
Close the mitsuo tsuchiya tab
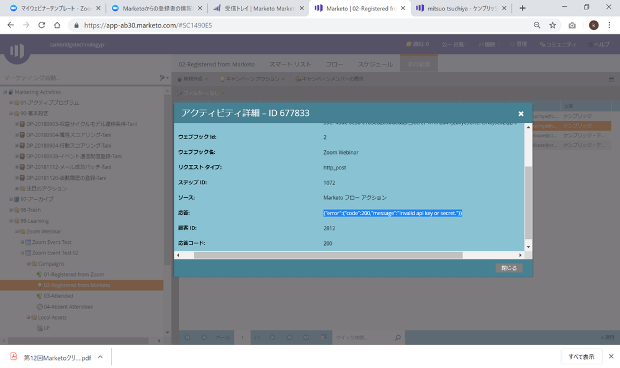coord(504,8)
